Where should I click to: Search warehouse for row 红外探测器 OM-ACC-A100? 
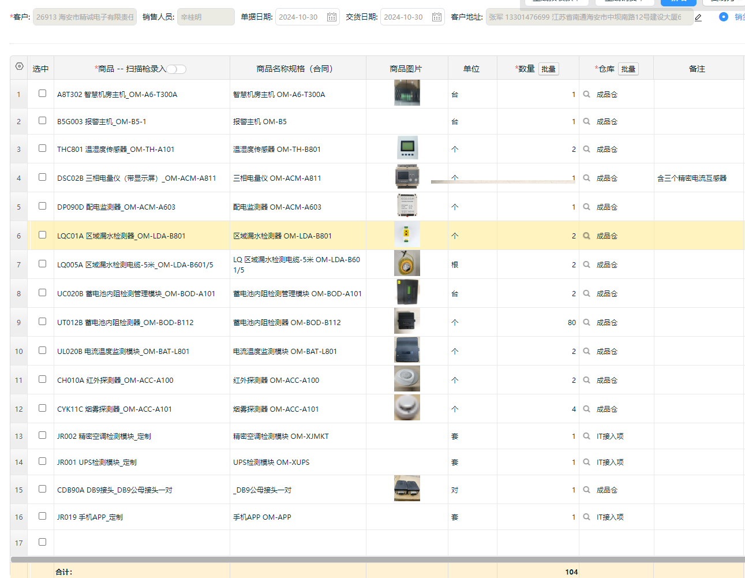(586, 380)
